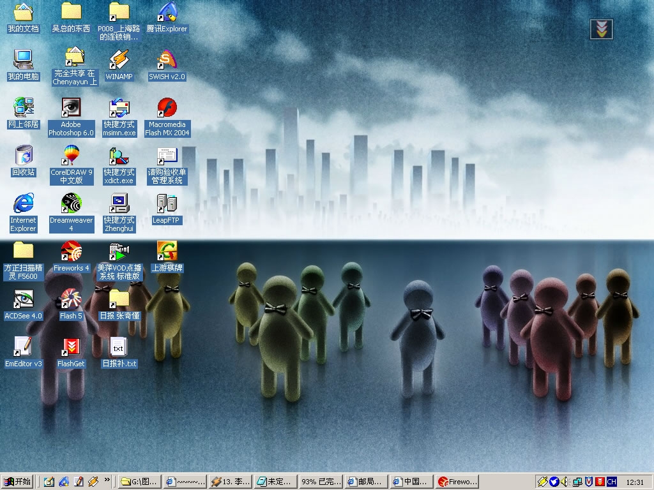Image resolution: width=654 pixels, height=490 pixels.
Task: Click the FlashGet red tray icon
Action: (x=600, y=482)
